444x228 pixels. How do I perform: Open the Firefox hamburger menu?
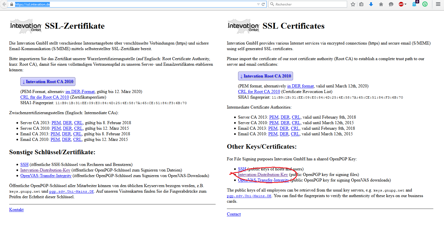pyautogui.click(x=438, y=4)
